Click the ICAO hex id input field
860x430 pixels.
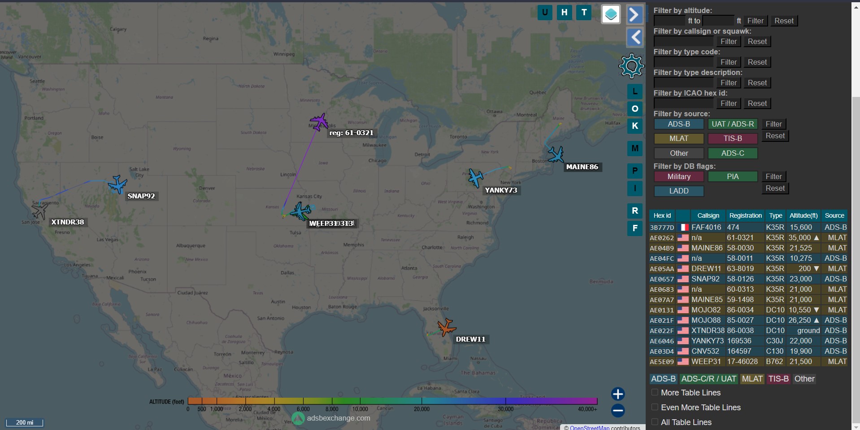coord(683,103)
